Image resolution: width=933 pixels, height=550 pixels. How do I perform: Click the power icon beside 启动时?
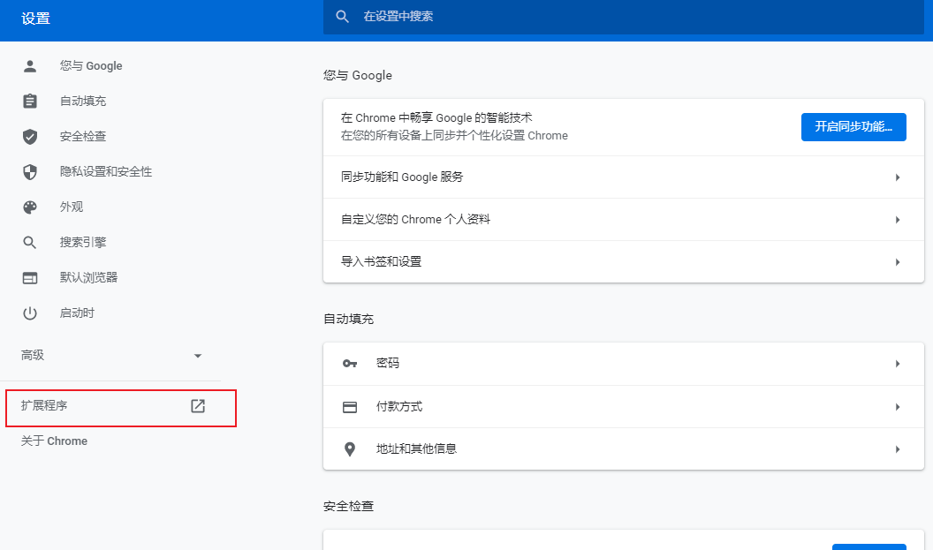pos(30,313)
